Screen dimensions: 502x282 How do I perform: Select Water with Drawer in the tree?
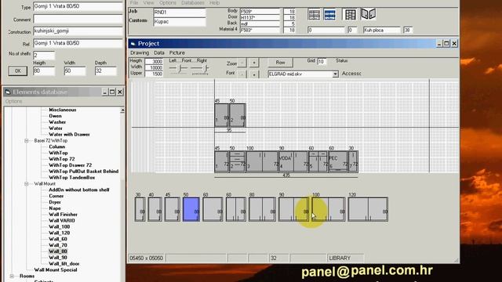tap(69, 135)
